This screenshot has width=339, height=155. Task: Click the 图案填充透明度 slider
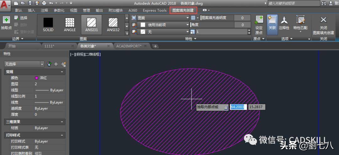coord(217,18)
